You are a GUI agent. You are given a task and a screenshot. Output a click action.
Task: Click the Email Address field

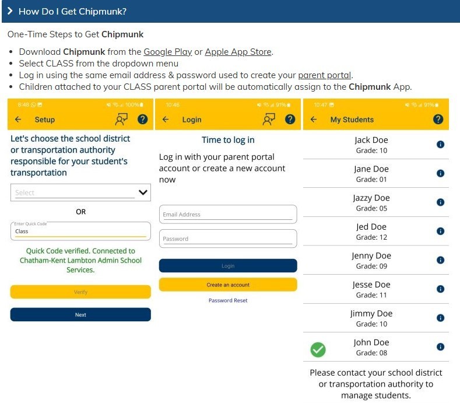pyautogui.click(x=228, y=214)
